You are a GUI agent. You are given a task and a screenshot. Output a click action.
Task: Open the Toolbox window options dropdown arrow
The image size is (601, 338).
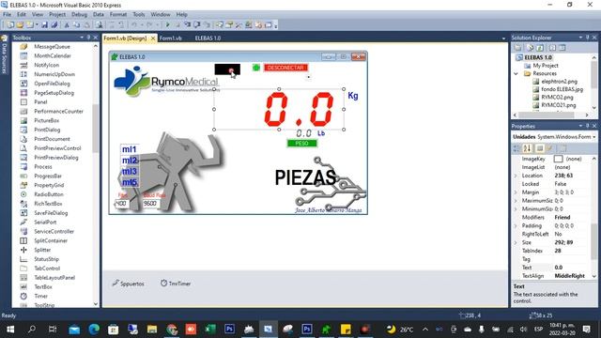coord(82,38)
